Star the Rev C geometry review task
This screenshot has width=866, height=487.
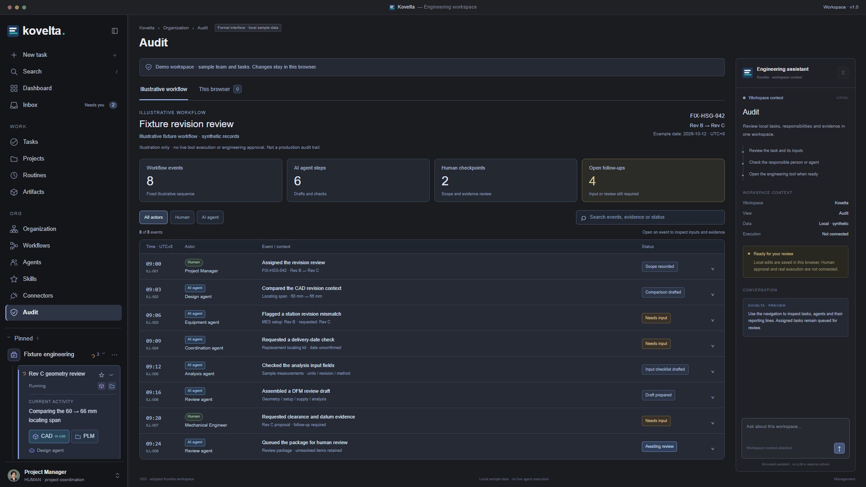click(x=101, y=375)
